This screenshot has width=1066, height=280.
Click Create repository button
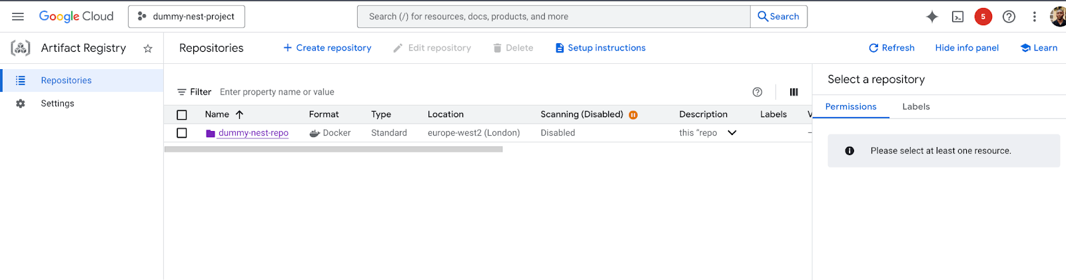point(327,48)
